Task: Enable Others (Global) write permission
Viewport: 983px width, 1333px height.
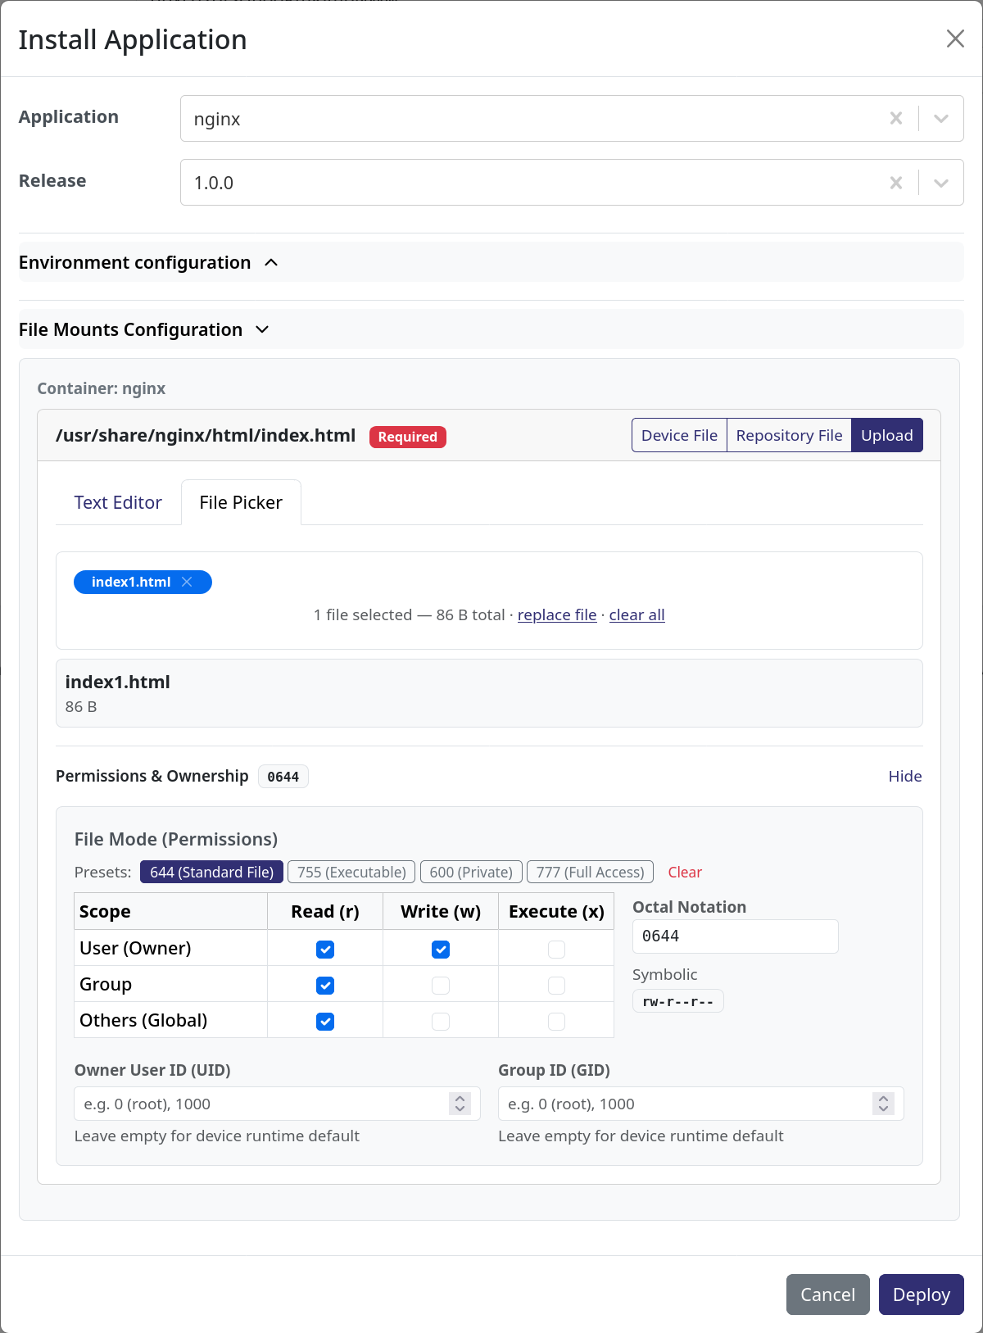Action: (441, 1022)
